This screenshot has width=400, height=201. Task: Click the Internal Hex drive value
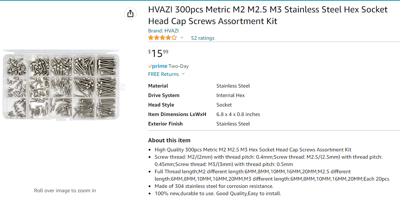[x=231, y=95]
